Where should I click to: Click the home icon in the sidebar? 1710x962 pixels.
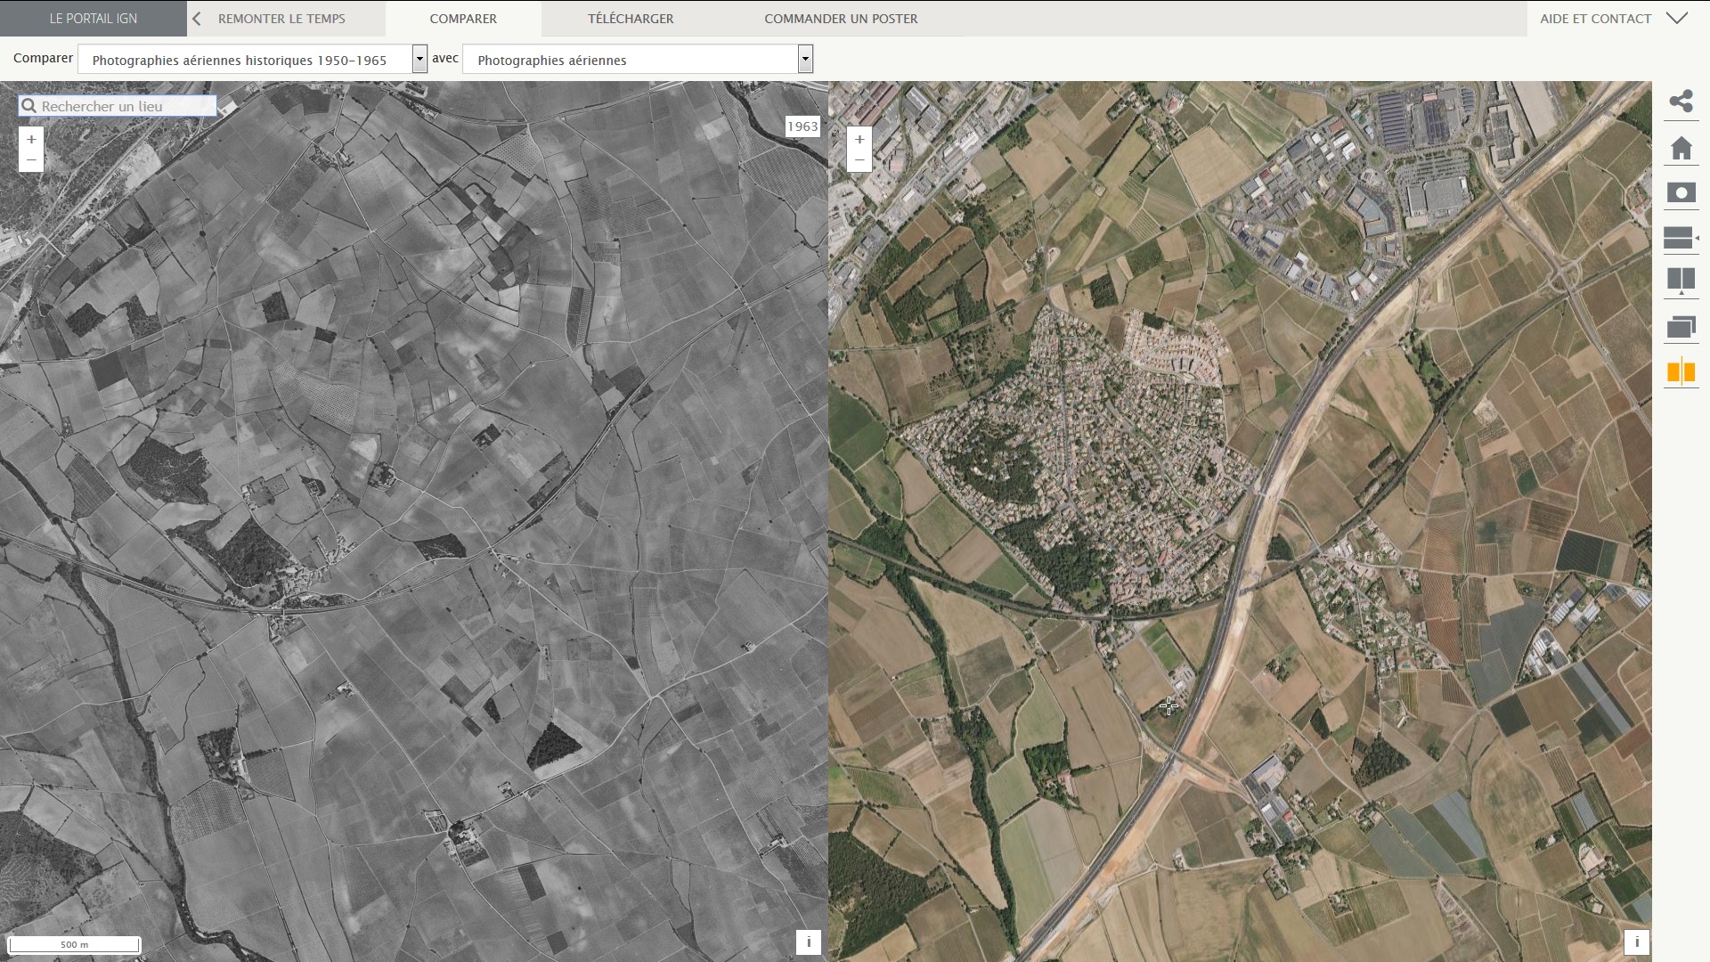coord(1681,148)
